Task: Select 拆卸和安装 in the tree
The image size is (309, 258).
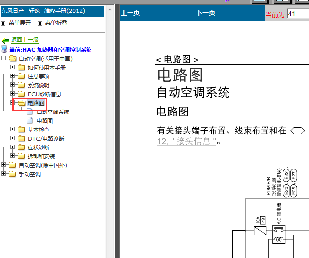Action: click(x=41, y=156)
